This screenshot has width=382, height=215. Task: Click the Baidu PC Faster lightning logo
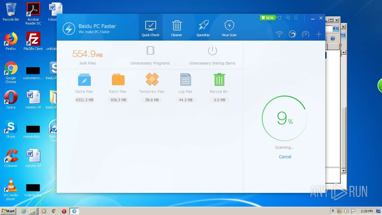[x=69, y=29]
